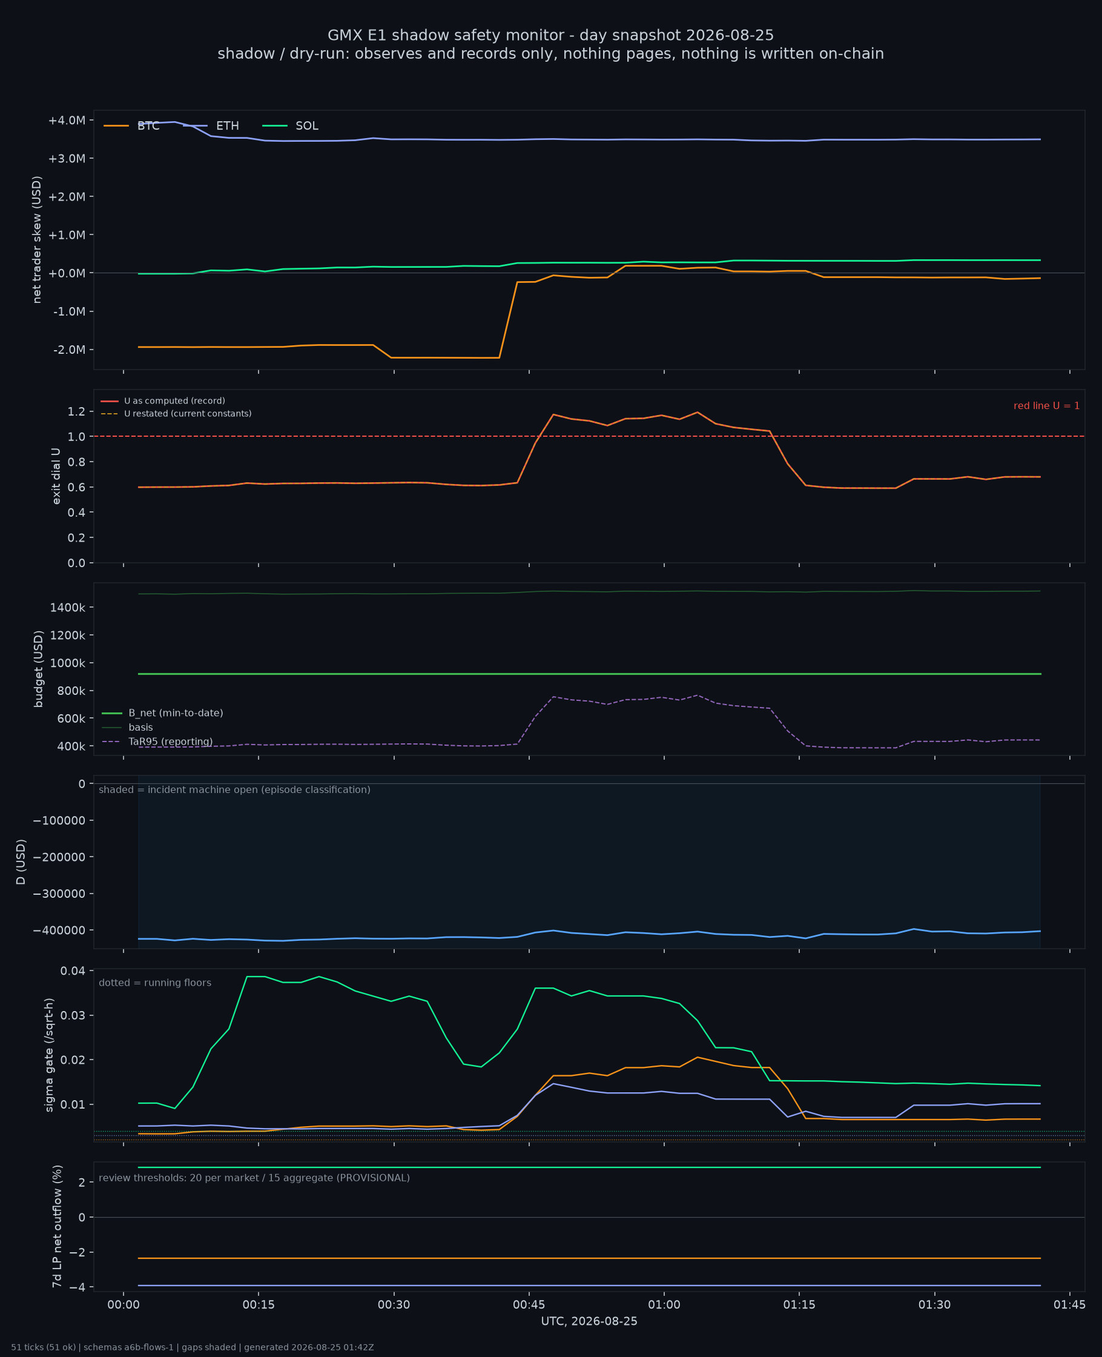Click the 'net trader skew (USD)' axis label

(37, 239)
